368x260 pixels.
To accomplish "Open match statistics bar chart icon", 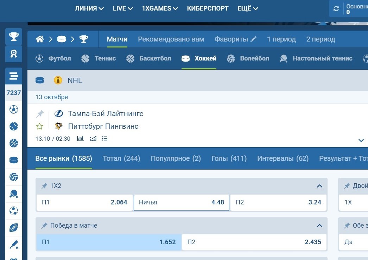I will [x=80, y=139].
